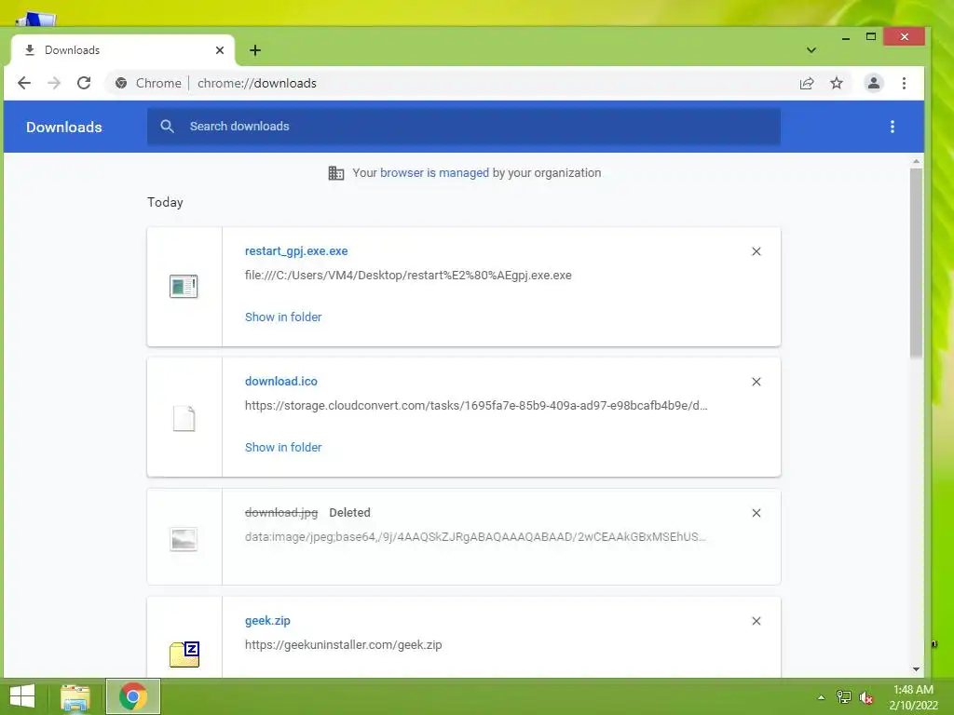Reload the downloads page

(x=84, y=83)
